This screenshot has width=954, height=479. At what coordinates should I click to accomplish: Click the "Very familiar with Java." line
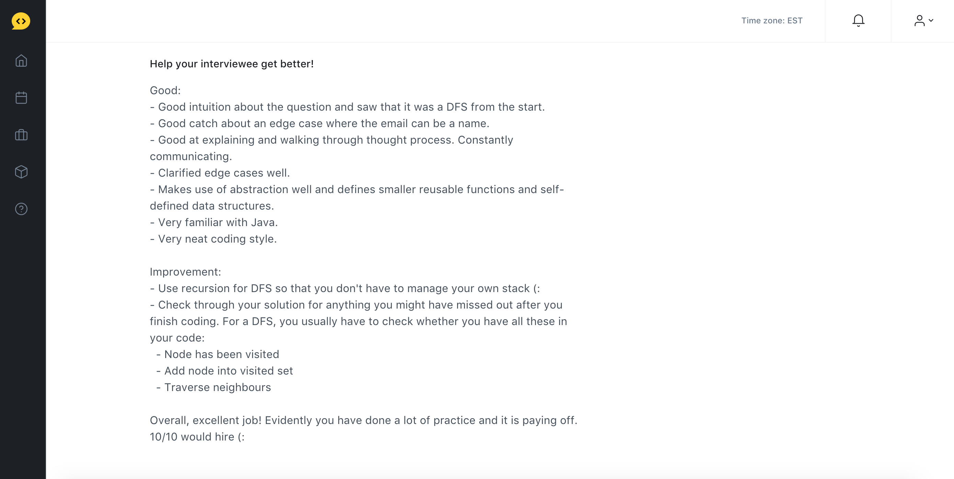(x=214, y=222)
